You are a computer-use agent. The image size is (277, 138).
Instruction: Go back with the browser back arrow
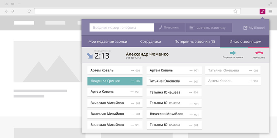tap(7, 11)
